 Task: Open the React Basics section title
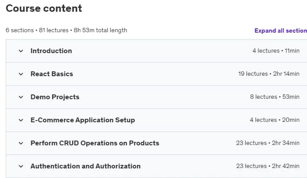coord(52,74)
